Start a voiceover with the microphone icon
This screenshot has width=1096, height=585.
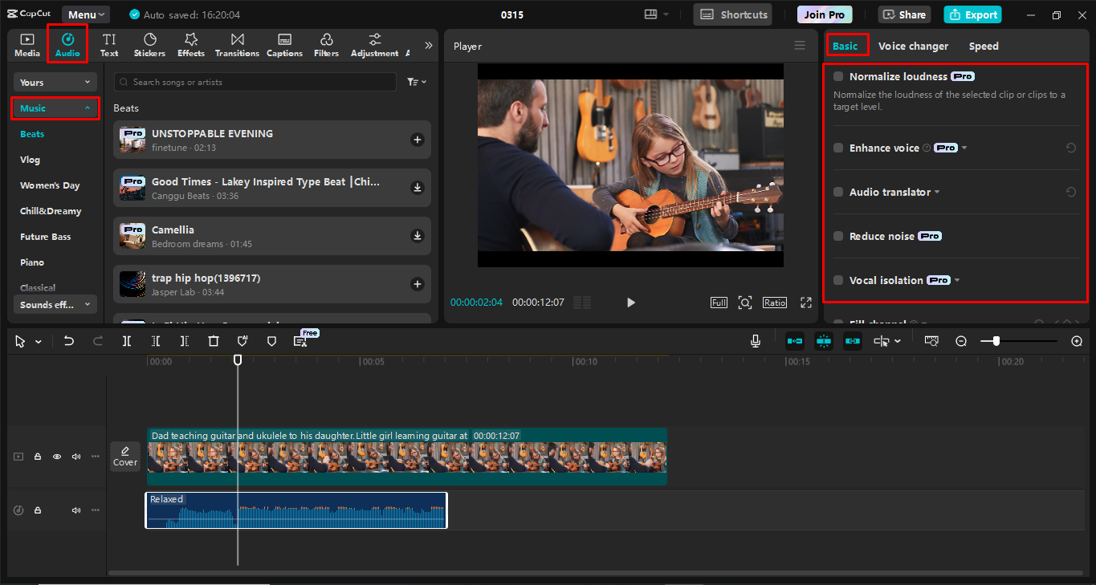755,340
